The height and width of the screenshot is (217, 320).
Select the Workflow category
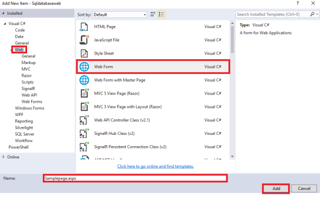[24, 141]
